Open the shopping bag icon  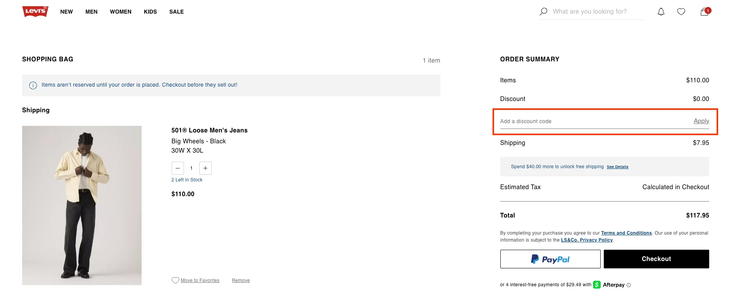coord(704,12)
